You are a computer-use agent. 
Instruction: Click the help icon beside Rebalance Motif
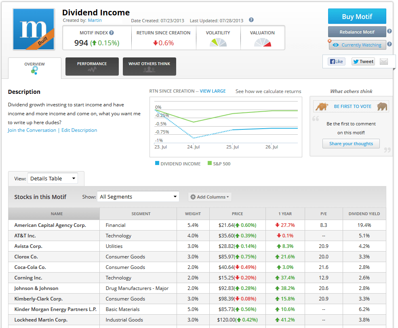click(x=390, y=31)
